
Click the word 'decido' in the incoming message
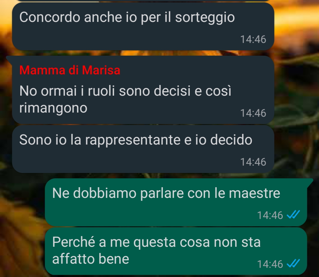231,140
